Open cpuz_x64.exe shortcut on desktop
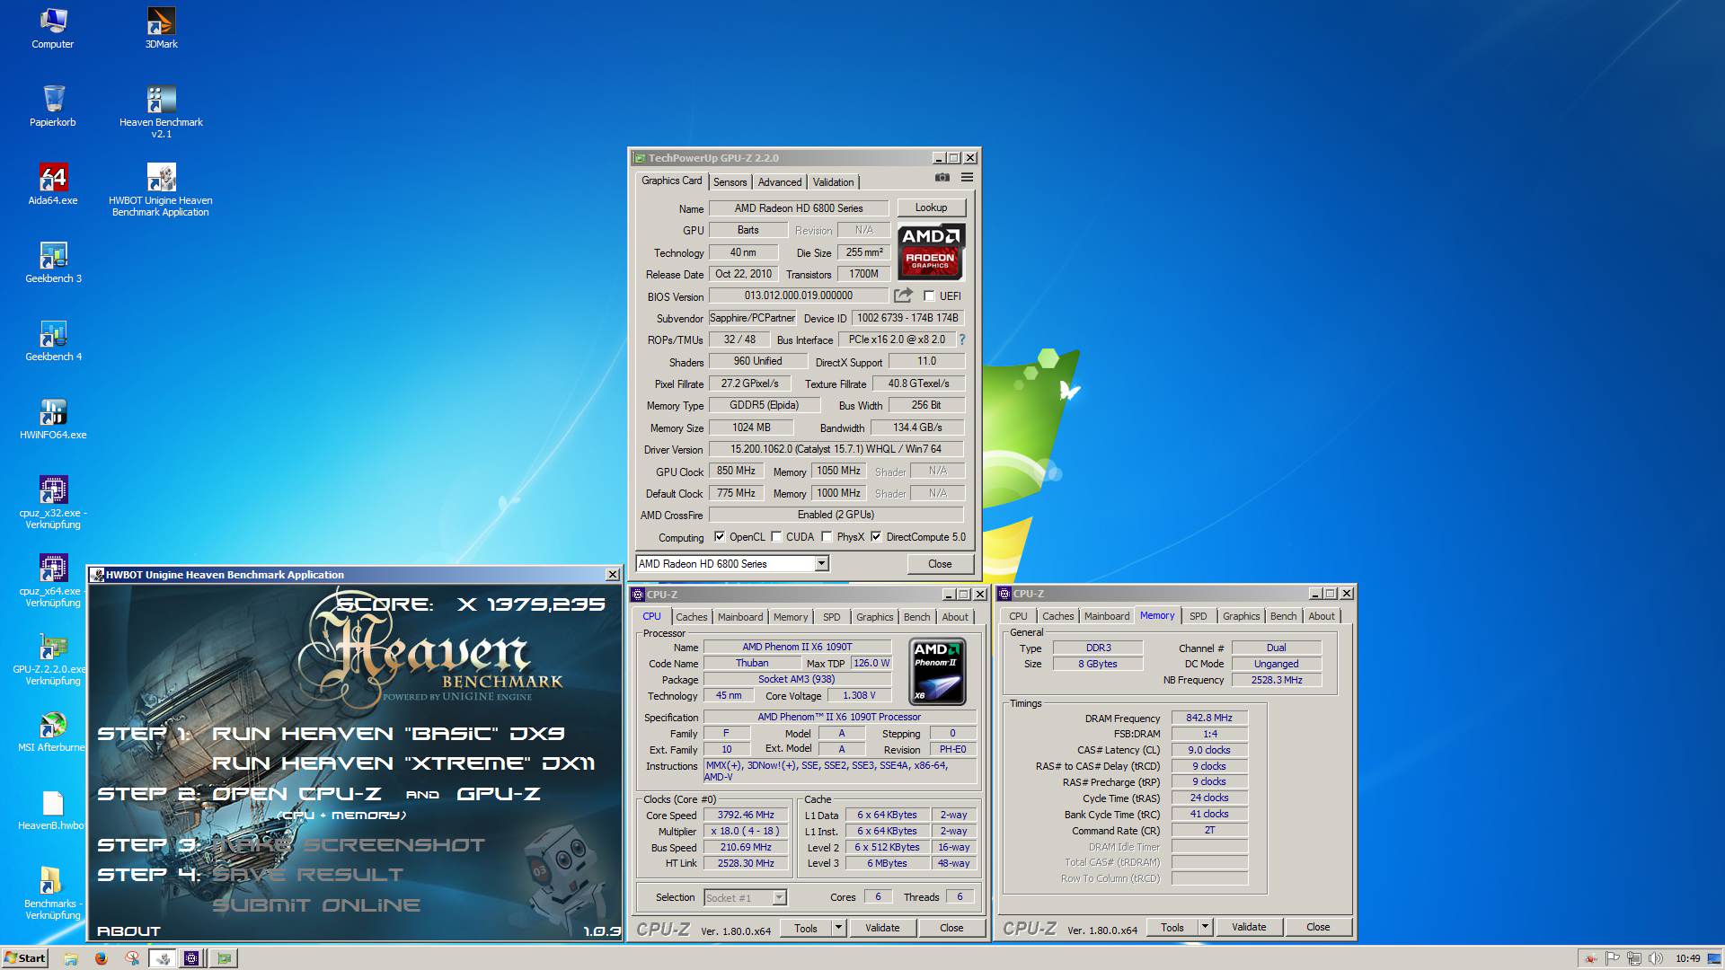Viewport: 1725px width, 970px height. (53, 580)
